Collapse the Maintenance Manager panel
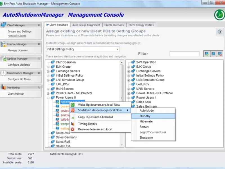This screenshot has width=225, height=169. click(39, 73)
